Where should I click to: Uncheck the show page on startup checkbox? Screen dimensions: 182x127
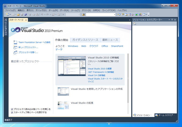(x=12, y=113)
